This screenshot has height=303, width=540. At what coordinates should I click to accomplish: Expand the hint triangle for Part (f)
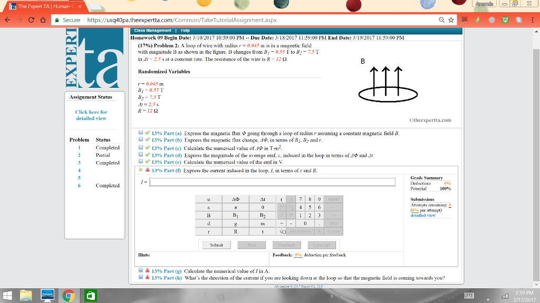140,170
